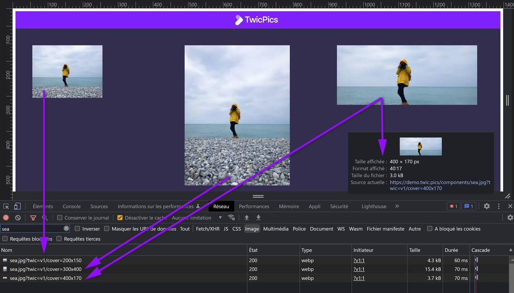Expand hidden panels via the » chevron
The height and width of the screenshot is (293, 514).
tap(397, 206)
